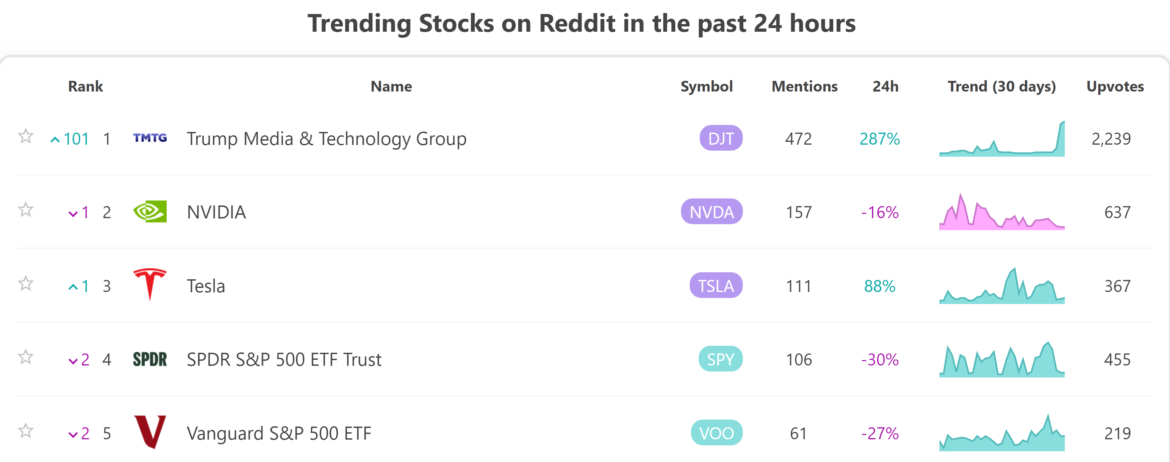
Task: Click the Rank column header
Action: [86, 86]
